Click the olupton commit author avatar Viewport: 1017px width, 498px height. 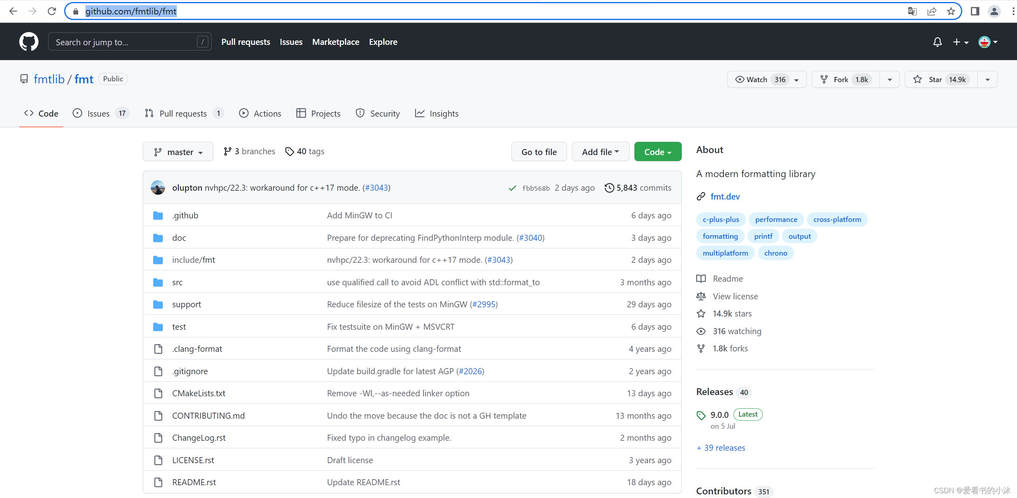(x=158, y=188)
